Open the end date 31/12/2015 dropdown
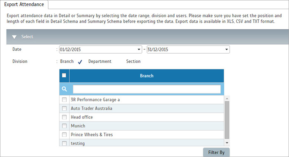 coord(227,50)
